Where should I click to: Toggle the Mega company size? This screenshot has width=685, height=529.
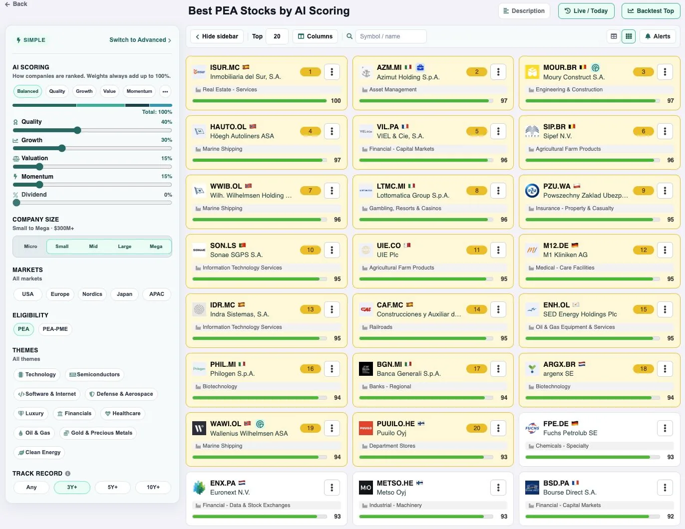156,247
